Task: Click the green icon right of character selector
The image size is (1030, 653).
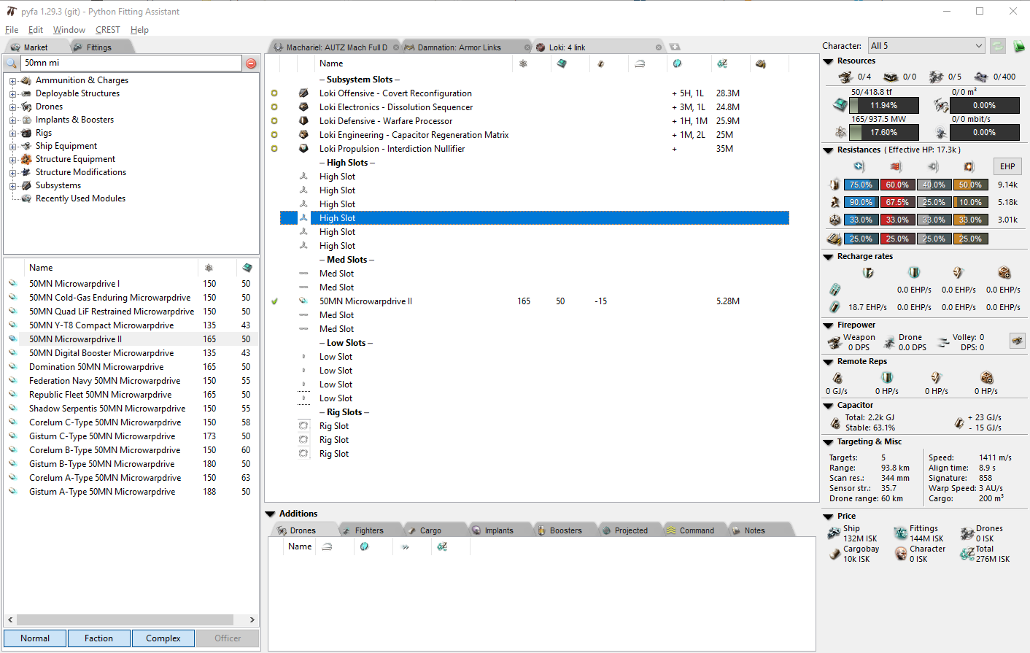Action: pos(1018,46)
